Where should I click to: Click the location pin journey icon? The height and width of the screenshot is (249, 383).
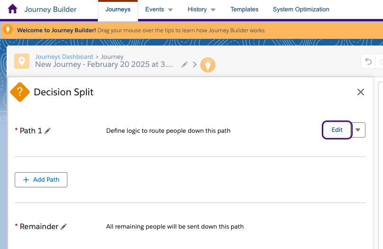click(x=21, y=61)
